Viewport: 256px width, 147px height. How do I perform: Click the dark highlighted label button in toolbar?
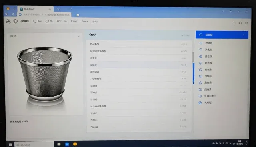[x=25, y=21]
